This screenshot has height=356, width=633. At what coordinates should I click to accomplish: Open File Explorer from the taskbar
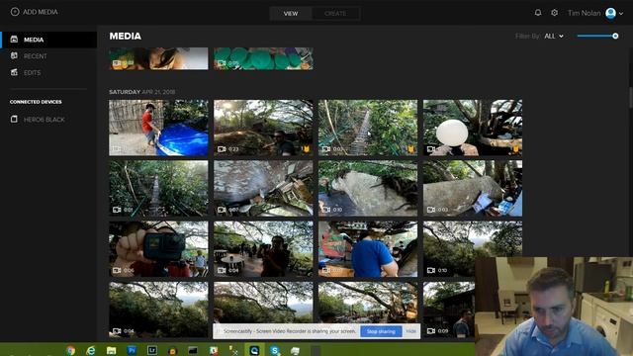click(x=111, y=350)
